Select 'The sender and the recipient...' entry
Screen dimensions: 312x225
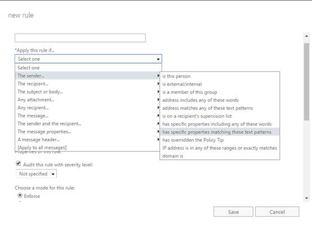[x=87, y=123]
